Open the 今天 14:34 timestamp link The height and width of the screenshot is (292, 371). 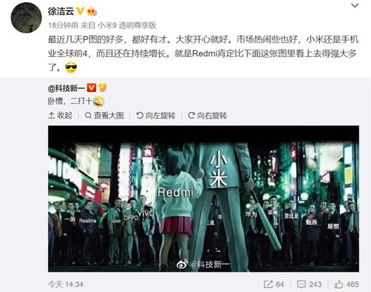pos(66,284)
